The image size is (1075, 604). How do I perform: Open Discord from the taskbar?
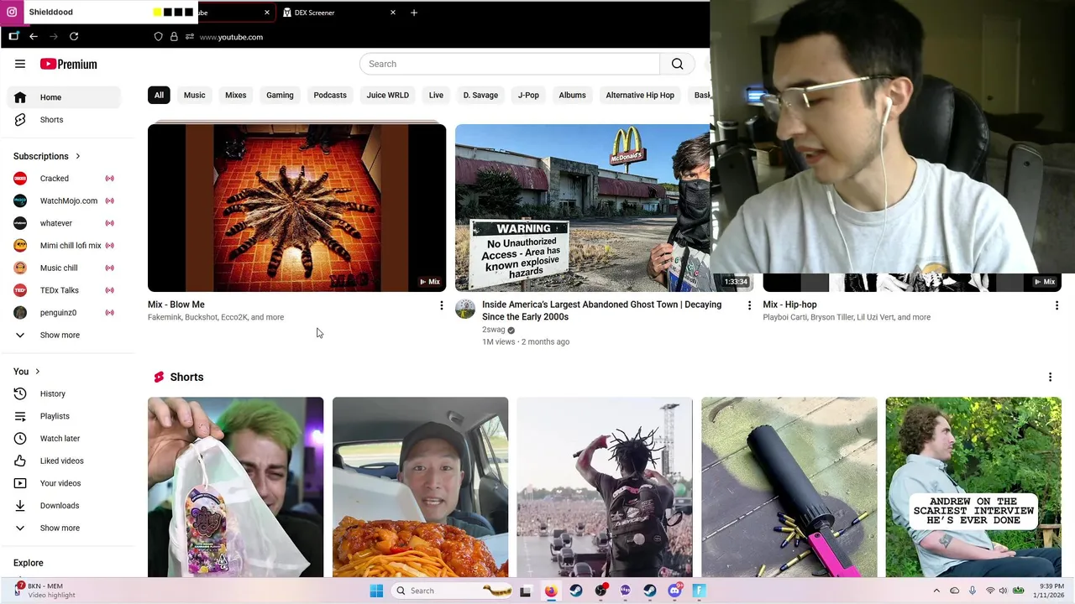[x=674, y=591]
